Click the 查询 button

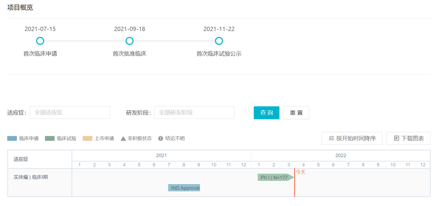tap(266, 113)
